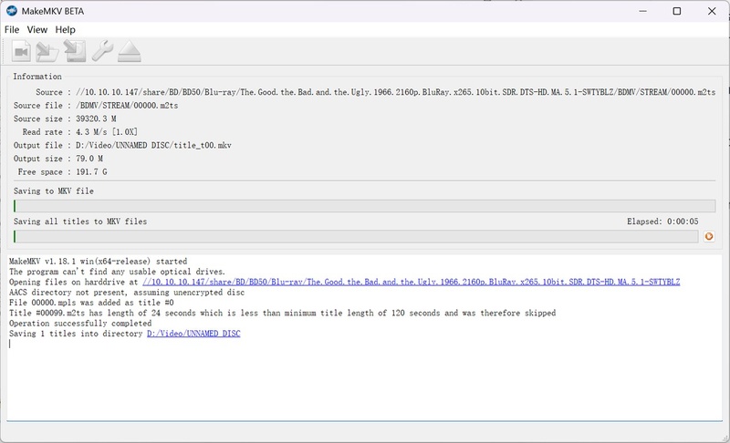Click the 'Operation successfully completed' log line

click(80, 323)
